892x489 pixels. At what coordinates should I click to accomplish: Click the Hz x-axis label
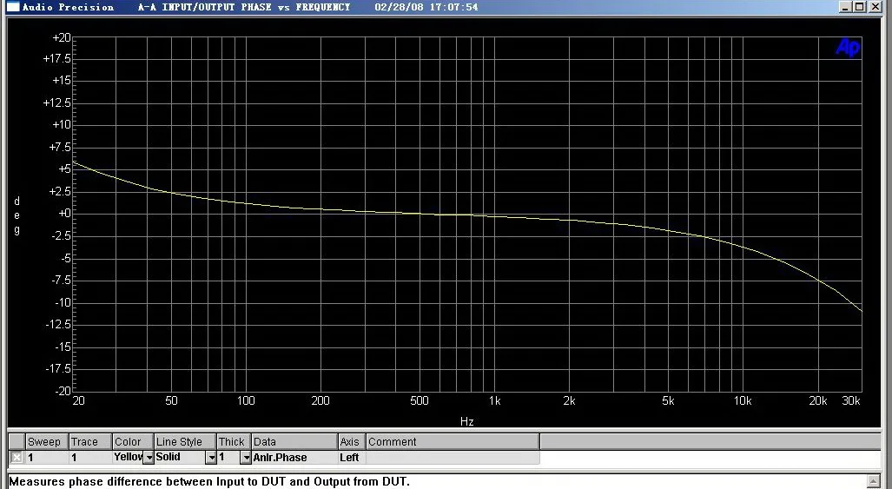tap(467, 421)
